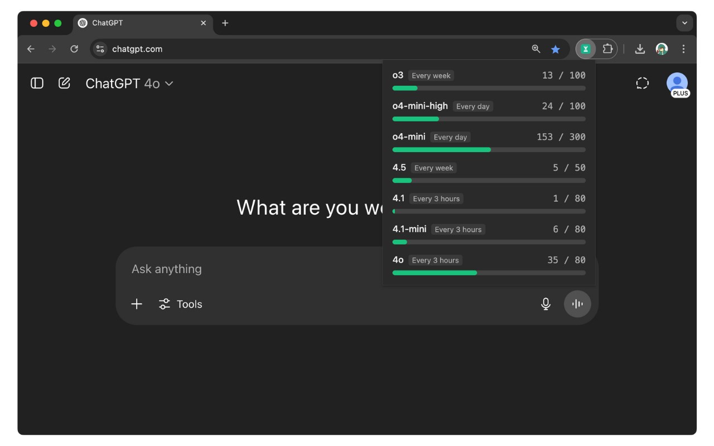Toggle the ChatGPT sidebar panel icon
Screen dimensions: 714x446
pyautogui.click(x=37, y=83)
